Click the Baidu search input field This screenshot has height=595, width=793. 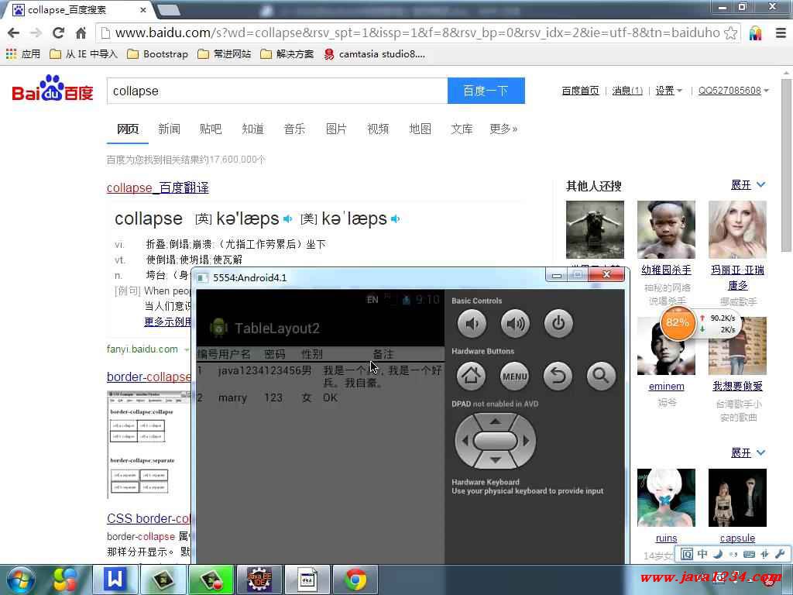(277, 91)
